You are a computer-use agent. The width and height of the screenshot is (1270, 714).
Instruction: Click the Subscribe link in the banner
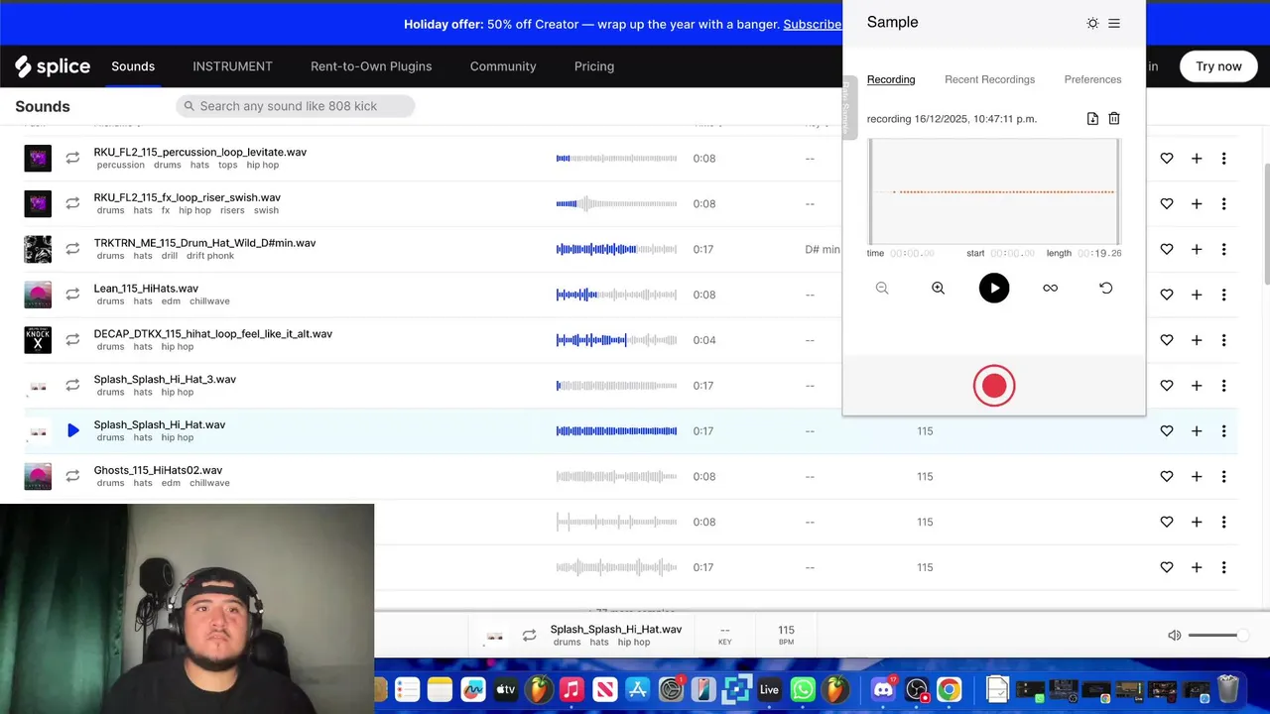[812, 24]
